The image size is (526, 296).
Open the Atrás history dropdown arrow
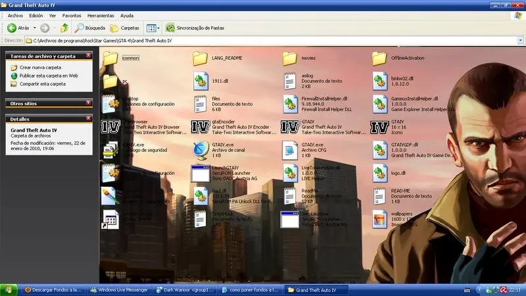[35, 28]
